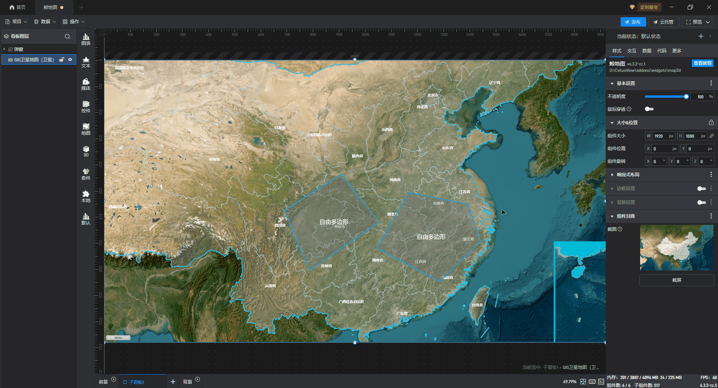
Task: Click the 截屏 screenshot button
Action: [x=676, y=280]
